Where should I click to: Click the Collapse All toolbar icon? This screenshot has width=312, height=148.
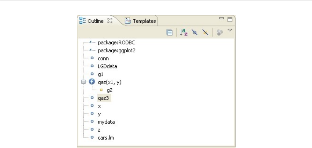coord(169,32)
